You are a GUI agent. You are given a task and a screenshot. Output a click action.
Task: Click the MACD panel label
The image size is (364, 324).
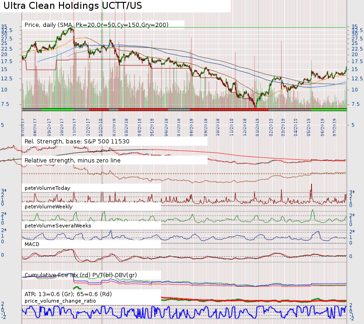[32, 244]
